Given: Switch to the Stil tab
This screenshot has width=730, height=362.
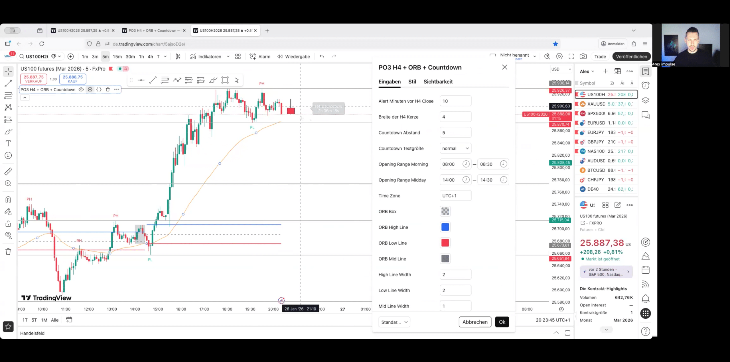Looking at the screenshot, I should click(412, 81).
